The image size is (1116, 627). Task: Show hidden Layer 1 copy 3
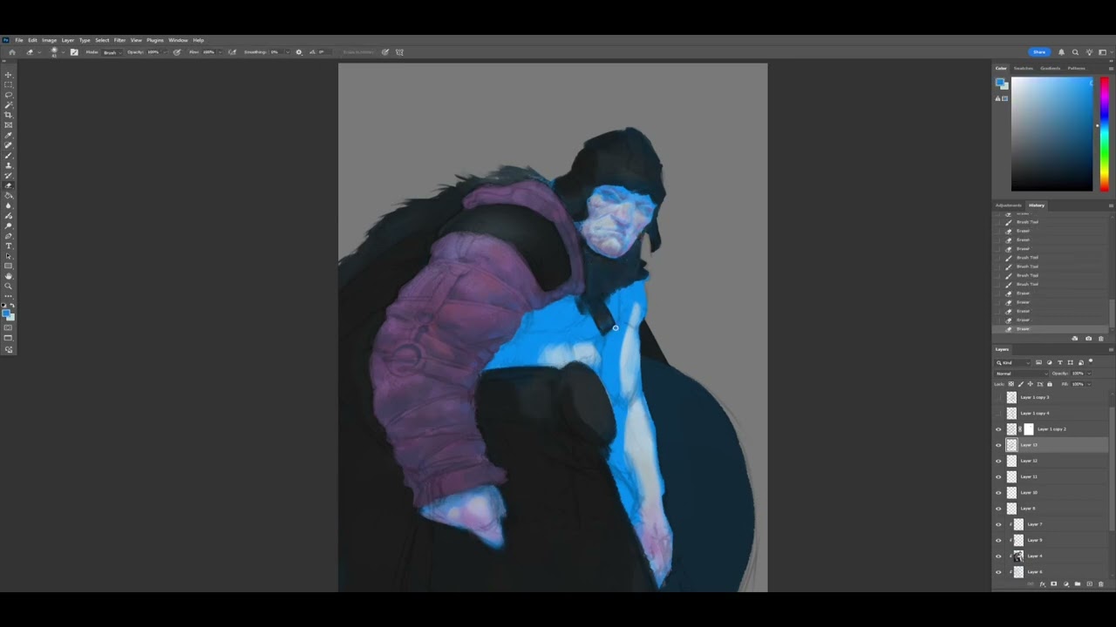tap(999, 397)
